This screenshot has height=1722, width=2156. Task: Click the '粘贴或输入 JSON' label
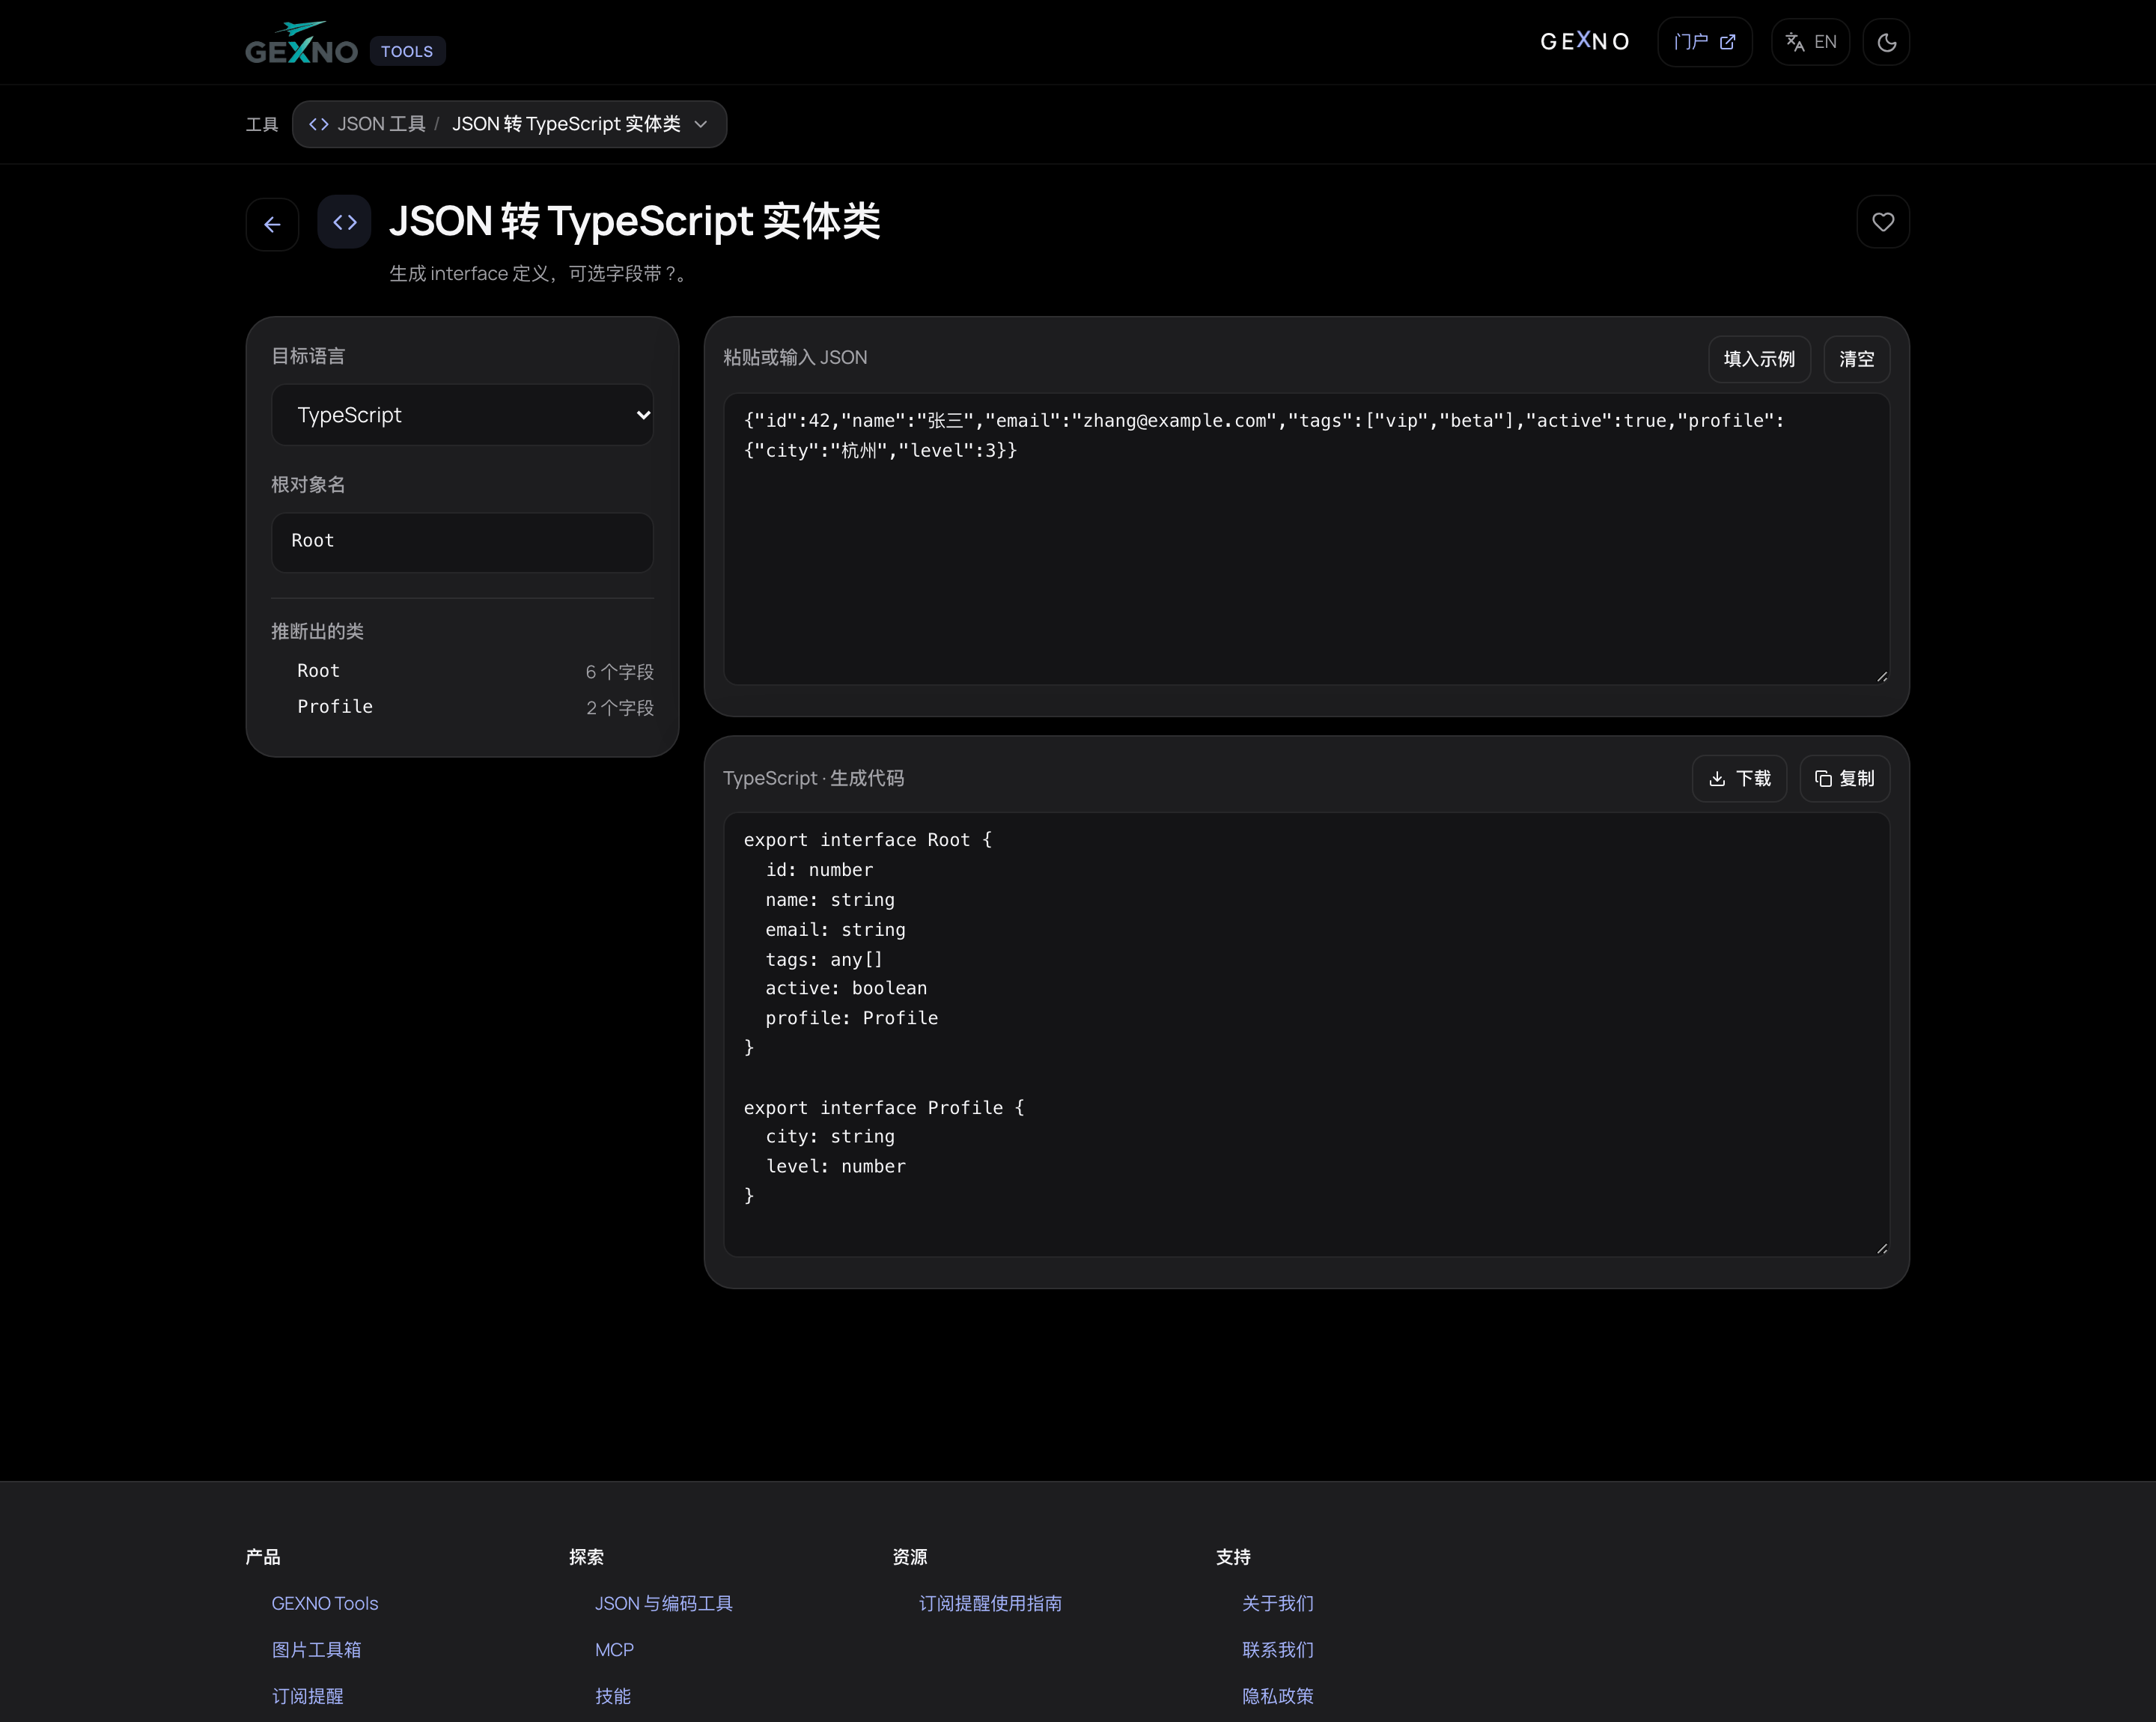[x=795, y=357]
